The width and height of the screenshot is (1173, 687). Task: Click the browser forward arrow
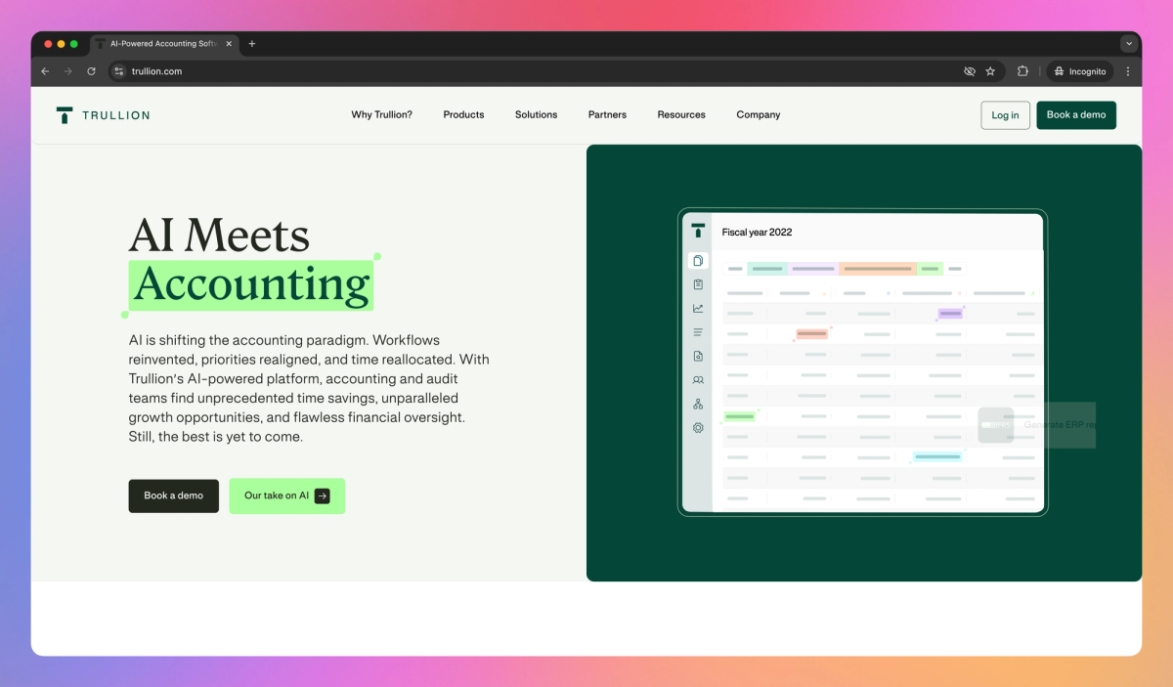pyautogui.click(x=68, y=71)
